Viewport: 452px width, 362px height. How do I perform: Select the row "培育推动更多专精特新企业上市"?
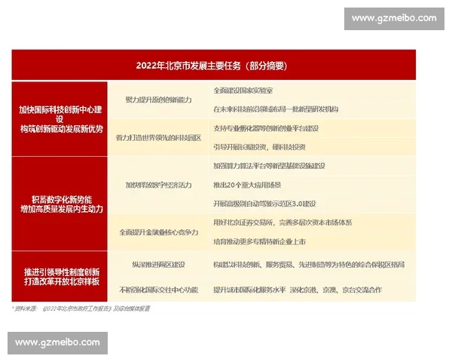[x=313, y=241]
